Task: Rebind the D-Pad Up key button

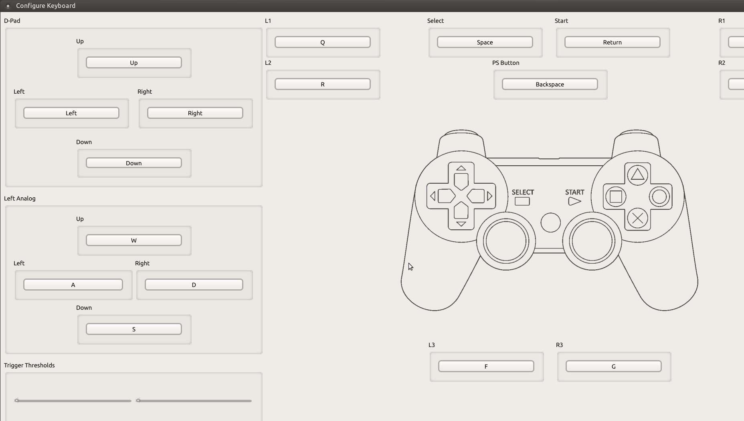Action: click(x=133, y=62)
